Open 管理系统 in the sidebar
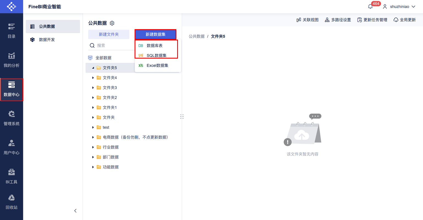423x220 pixels. [12, 118]
